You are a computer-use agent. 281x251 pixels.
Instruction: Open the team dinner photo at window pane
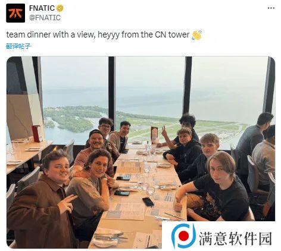click(140, 152)
